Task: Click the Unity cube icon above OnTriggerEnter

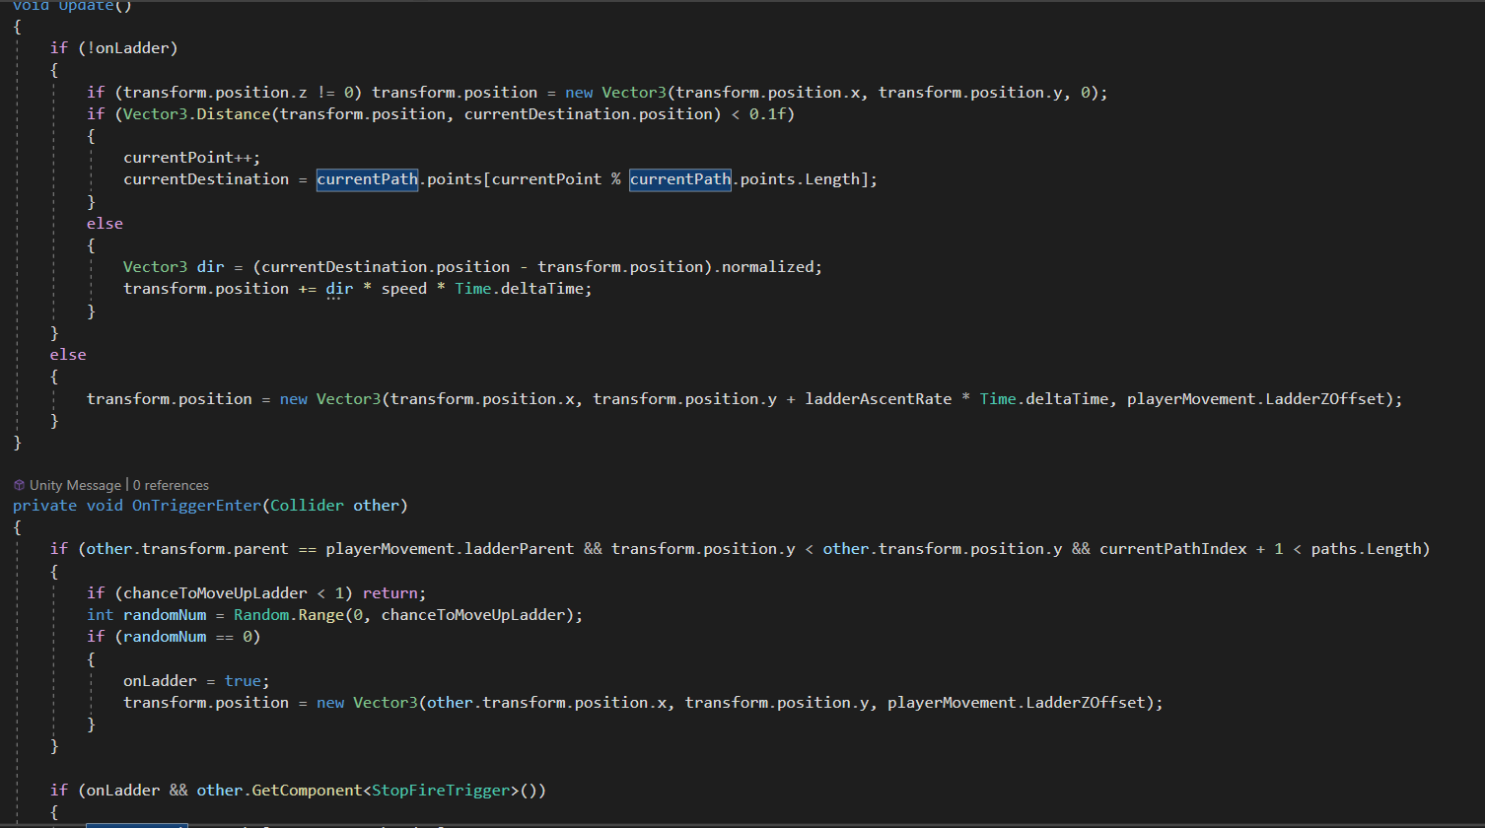Action: click(x=19, y=485)
